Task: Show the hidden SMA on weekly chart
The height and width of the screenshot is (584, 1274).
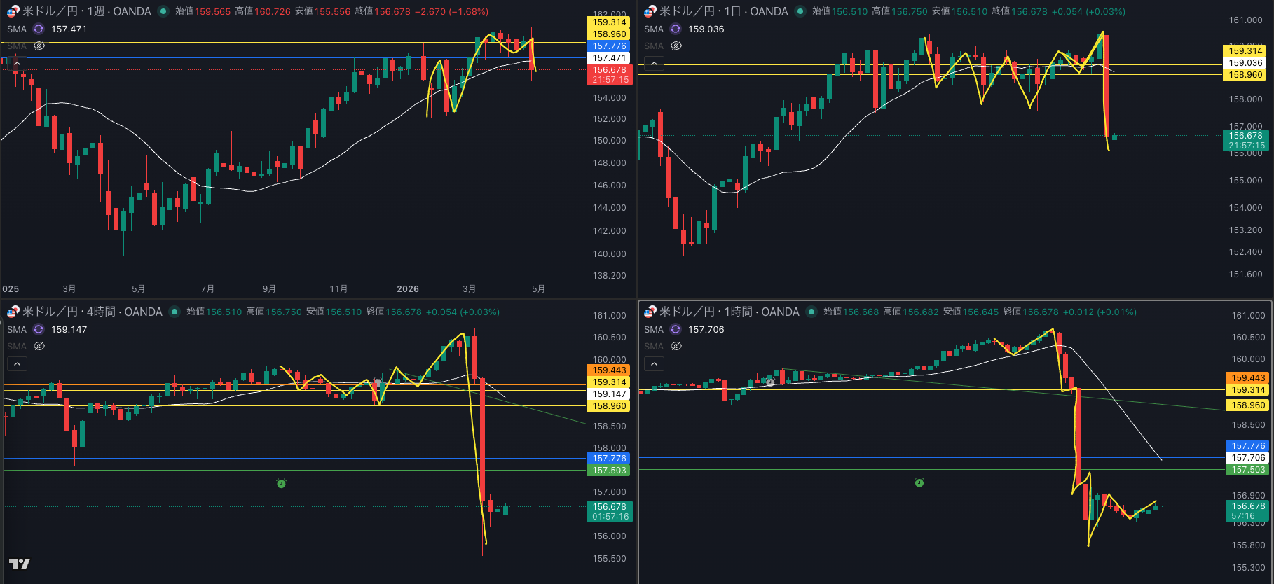Action: pos(39,46)
